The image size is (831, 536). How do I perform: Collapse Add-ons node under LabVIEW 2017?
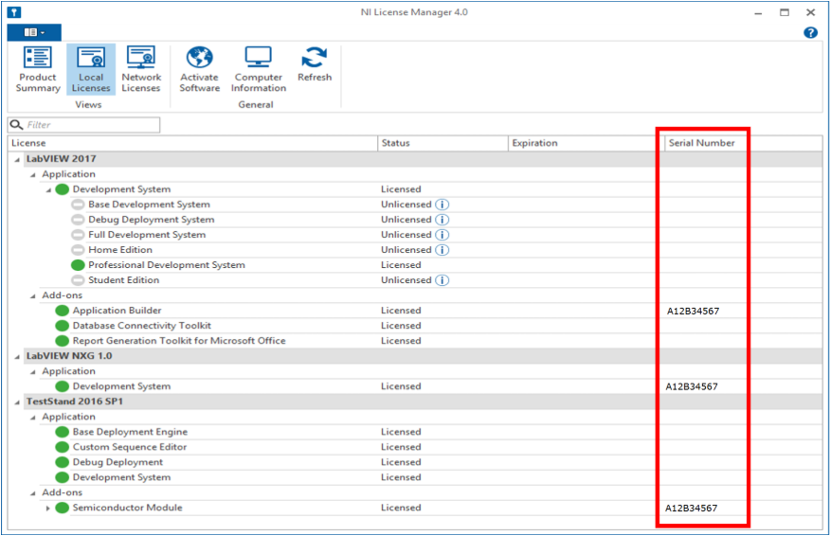pyautogui.click(x=33, y=296)
